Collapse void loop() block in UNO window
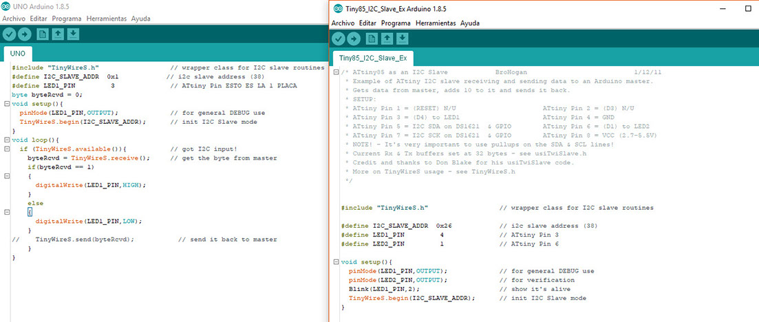The image size is (759, 322). [6, 140]
